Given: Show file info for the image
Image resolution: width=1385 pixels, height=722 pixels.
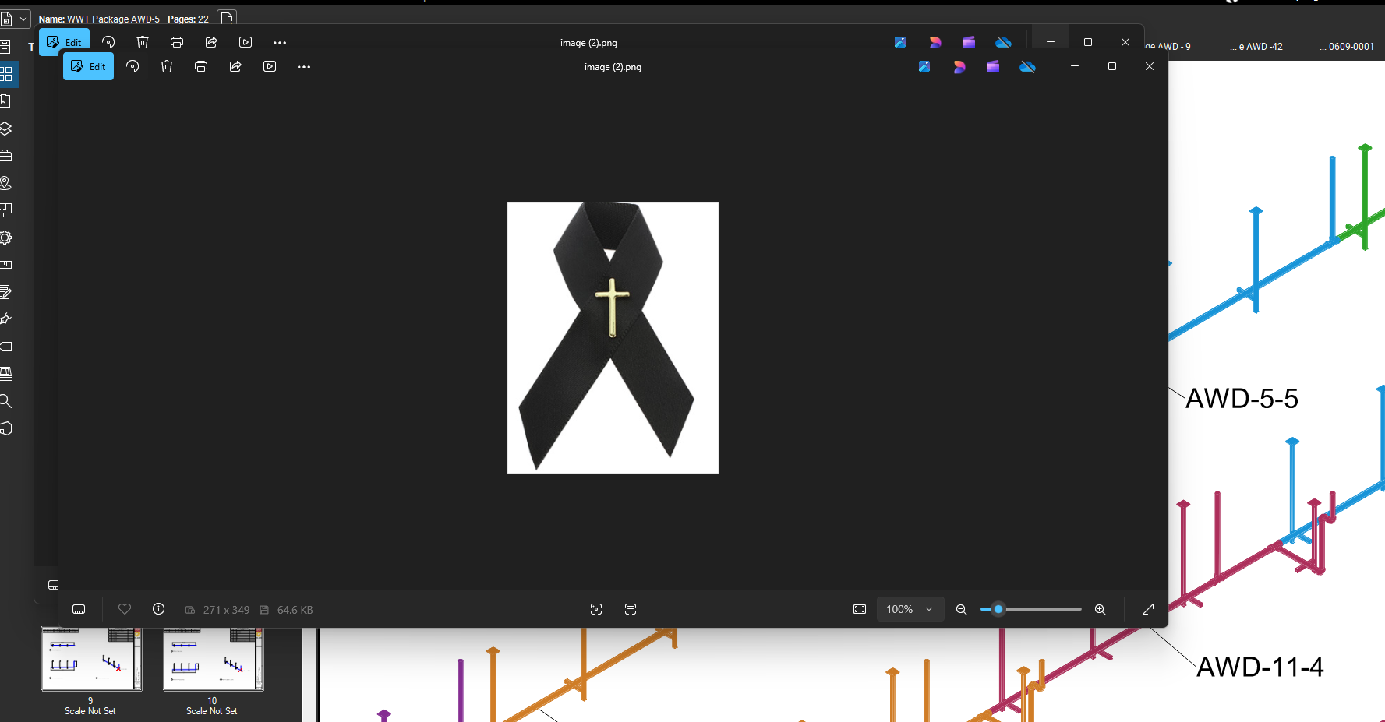Looking at the screenshot, I should 159,609.
